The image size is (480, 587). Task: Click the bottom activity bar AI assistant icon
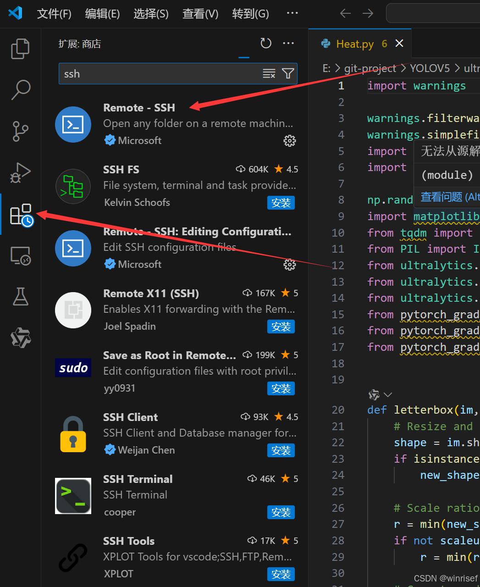click(21, 338)
